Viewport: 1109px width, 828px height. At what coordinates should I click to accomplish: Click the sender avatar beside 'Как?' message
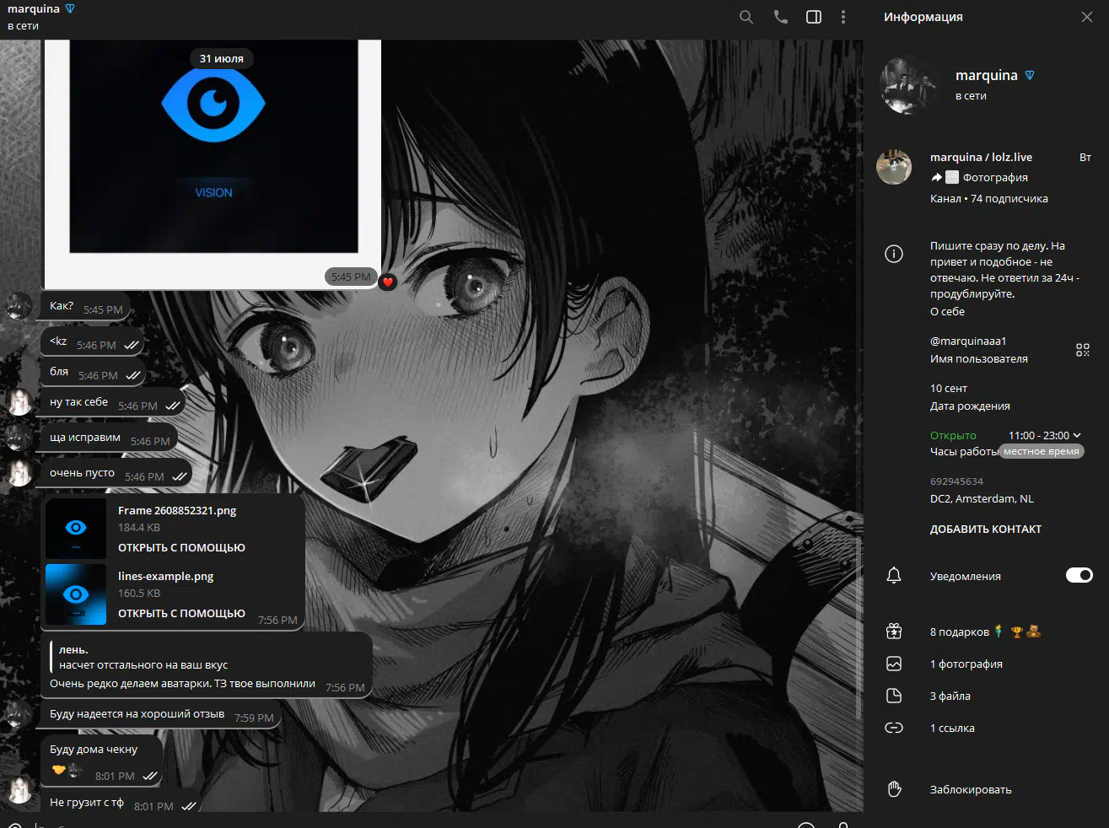19,305
